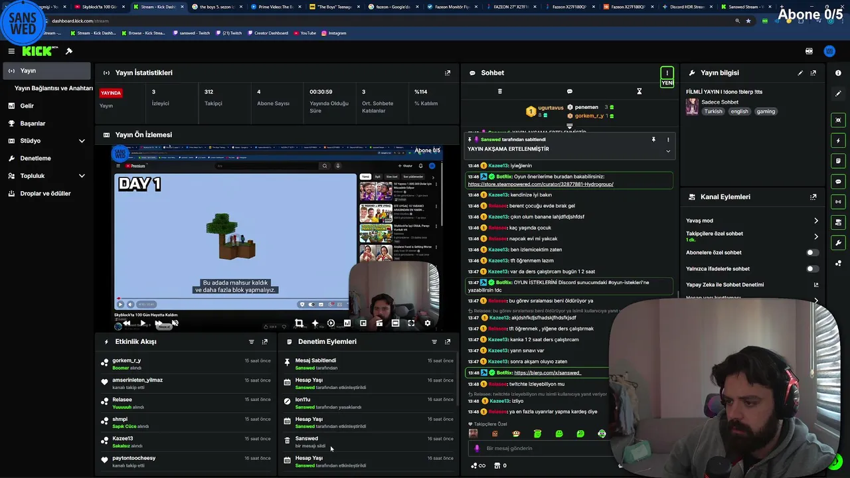The width and height of the screenshot is (850, 478).
Task: Open Droplar ve ödüller sidebar item
Action: 45,194
